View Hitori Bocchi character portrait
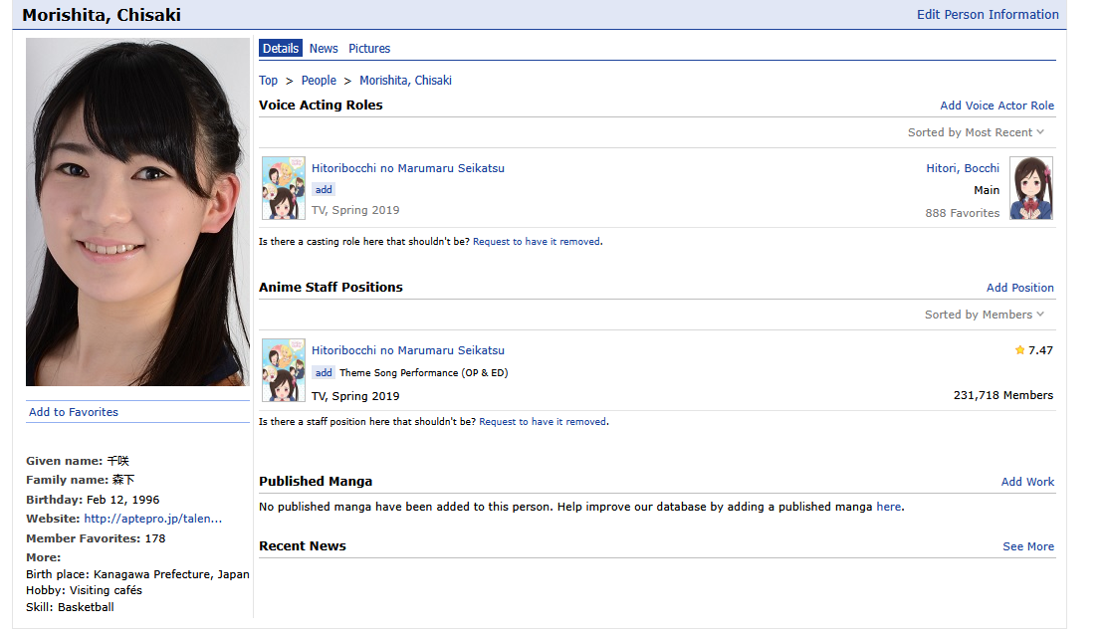 [1030, 188]
